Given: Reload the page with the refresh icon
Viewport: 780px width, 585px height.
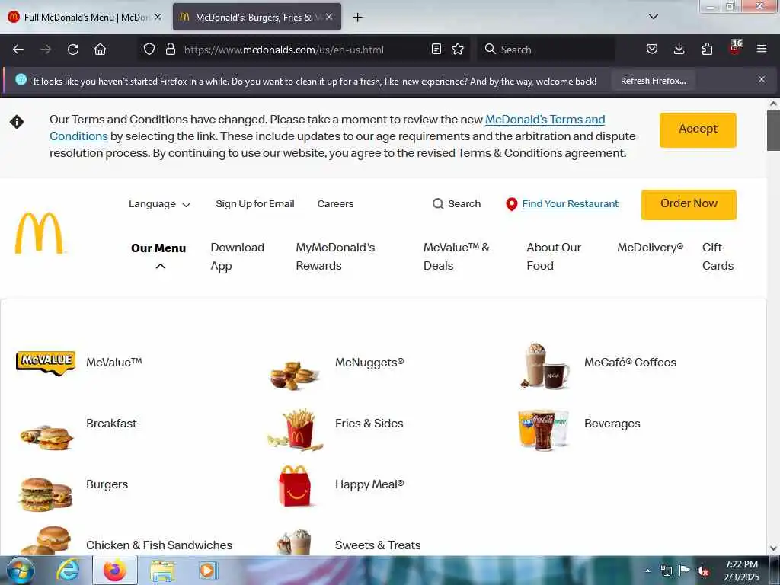Looking at the screenshot, I should 73,50.
